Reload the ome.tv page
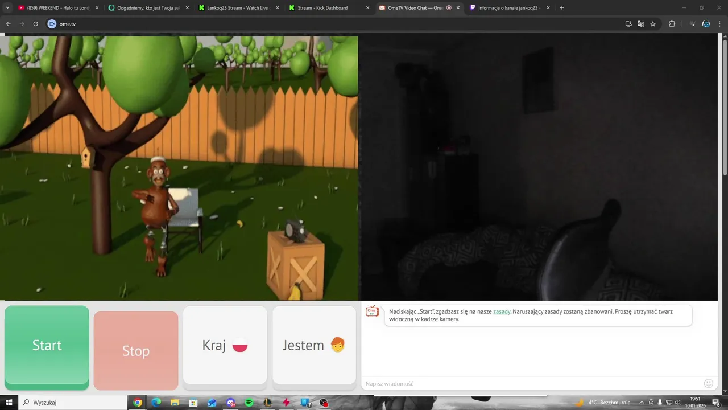 tap(35, 24)
